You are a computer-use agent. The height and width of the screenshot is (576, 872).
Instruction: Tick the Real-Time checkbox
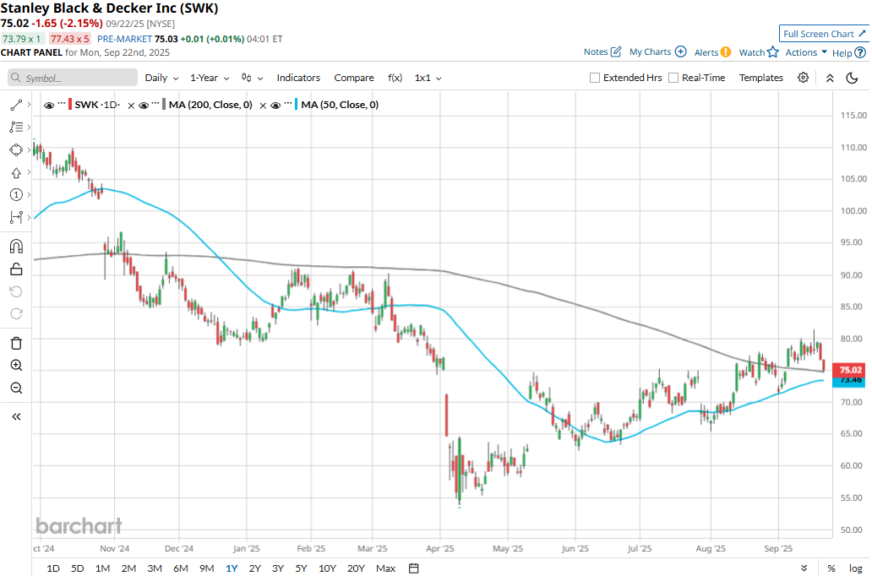[x=673, y=78]
